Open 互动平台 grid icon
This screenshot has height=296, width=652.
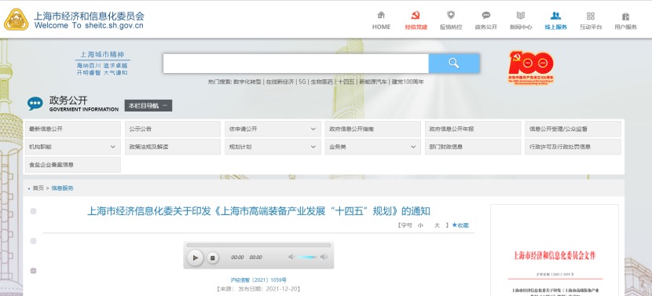coord(591,16)
